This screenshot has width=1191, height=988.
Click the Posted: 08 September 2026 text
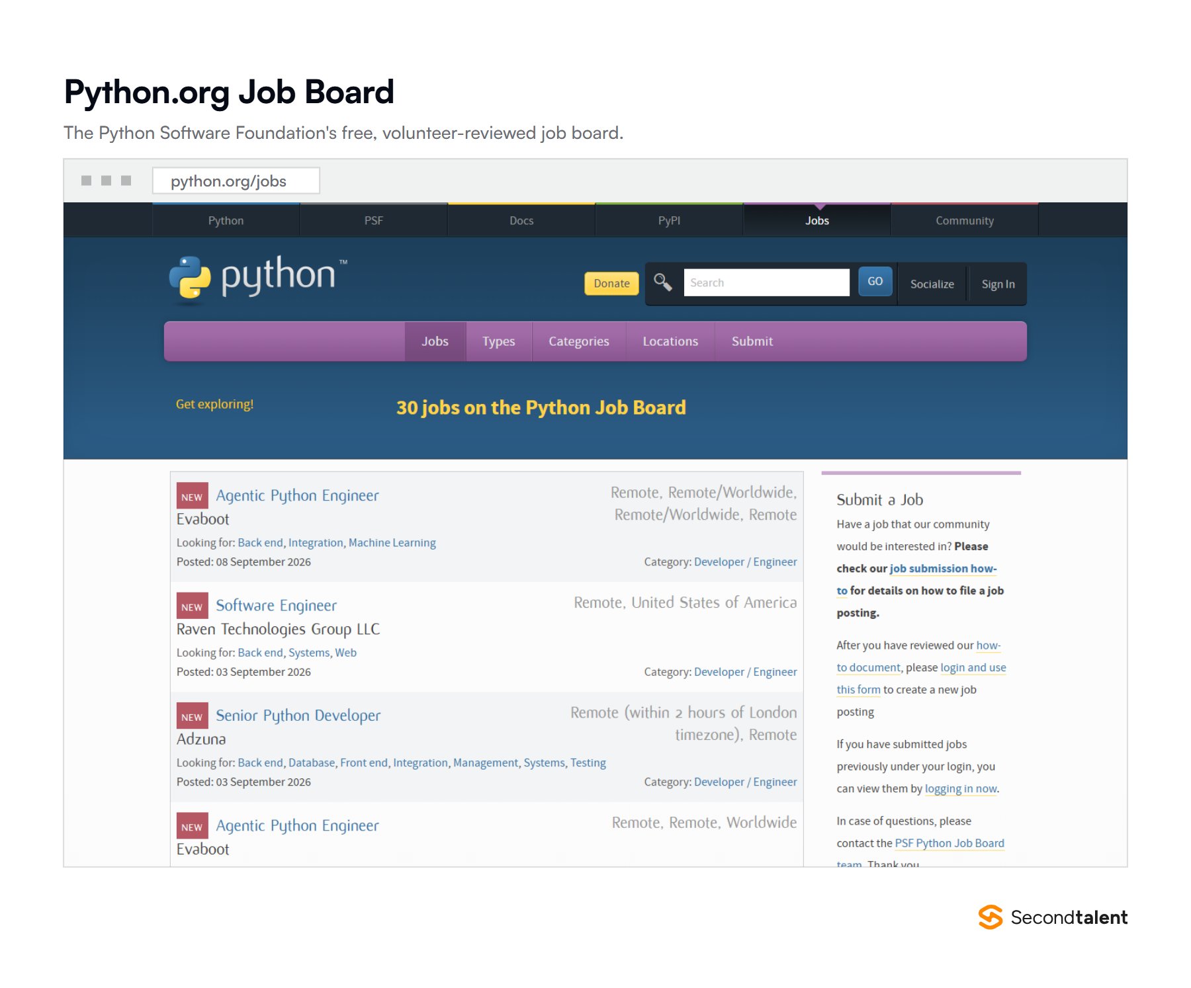tap(243, 562)
